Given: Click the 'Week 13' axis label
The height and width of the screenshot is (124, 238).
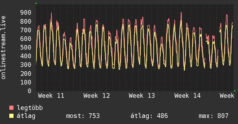Looking at the screenshot, I should click(x=142, y=96).
